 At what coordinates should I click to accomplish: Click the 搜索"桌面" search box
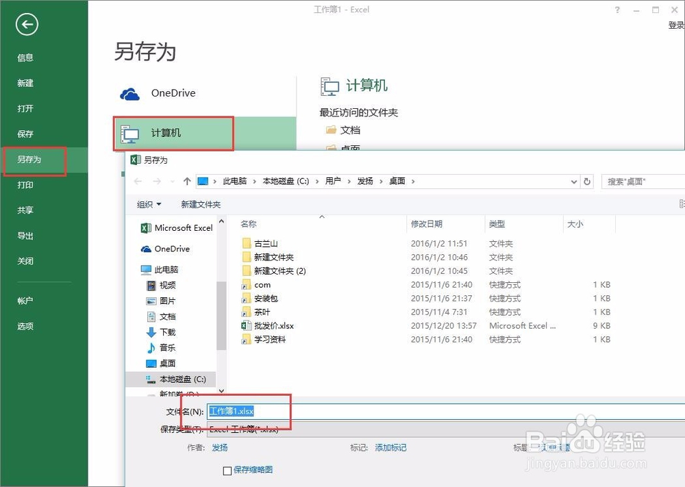coord(643,182)
